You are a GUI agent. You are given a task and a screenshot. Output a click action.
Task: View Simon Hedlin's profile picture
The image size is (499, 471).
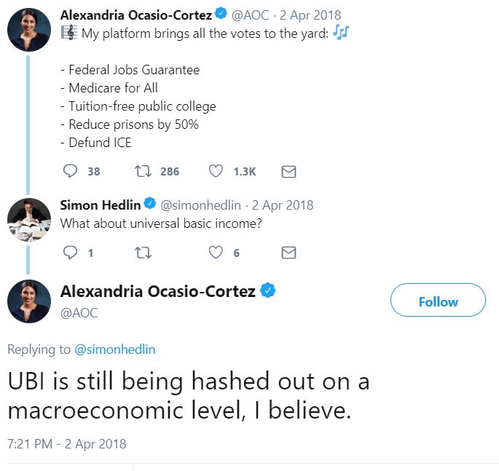(29, 220)
